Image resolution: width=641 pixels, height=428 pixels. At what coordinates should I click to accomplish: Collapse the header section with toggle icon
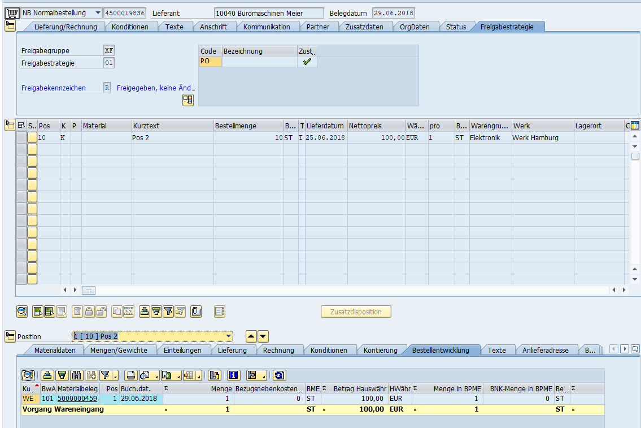pos(10,25)
